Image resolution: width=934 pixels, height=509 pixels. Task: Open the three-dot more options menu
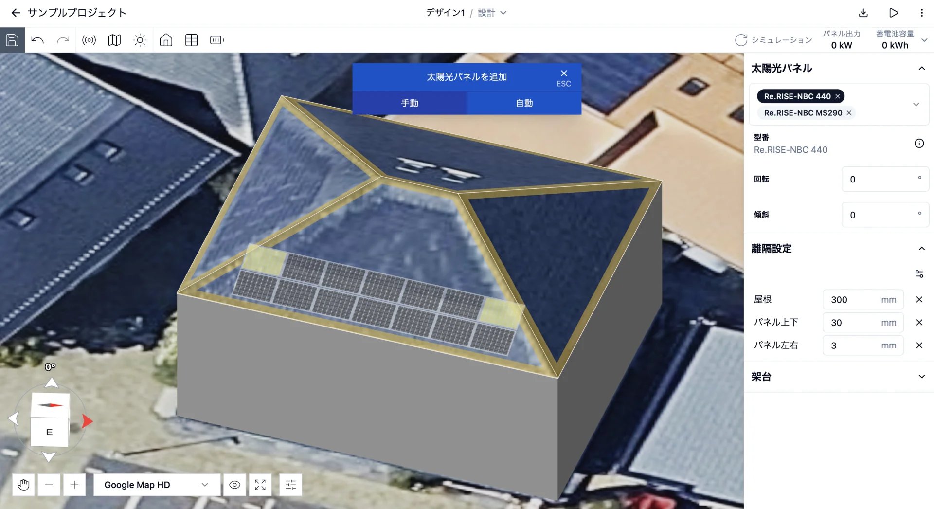tap(922, 13)
